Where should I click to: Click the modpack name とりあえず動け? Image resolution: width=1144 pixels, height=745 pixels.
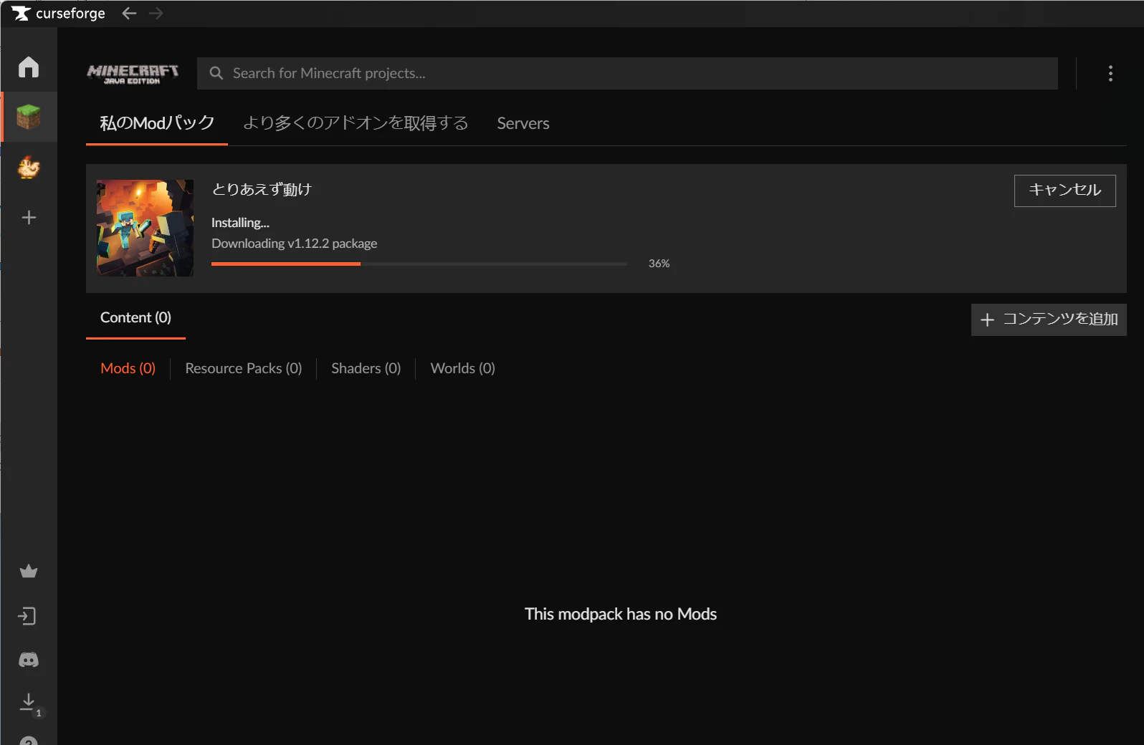pos(262,189)
